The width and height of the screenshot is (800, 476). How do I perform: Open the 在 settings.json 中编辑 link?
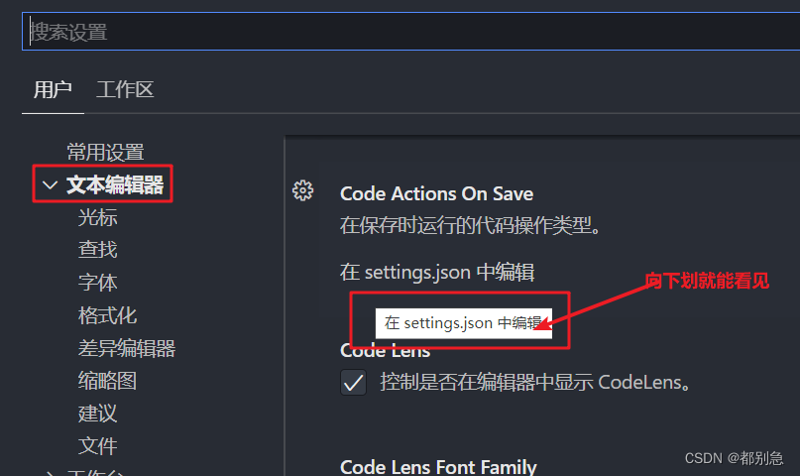click(437, 272)
